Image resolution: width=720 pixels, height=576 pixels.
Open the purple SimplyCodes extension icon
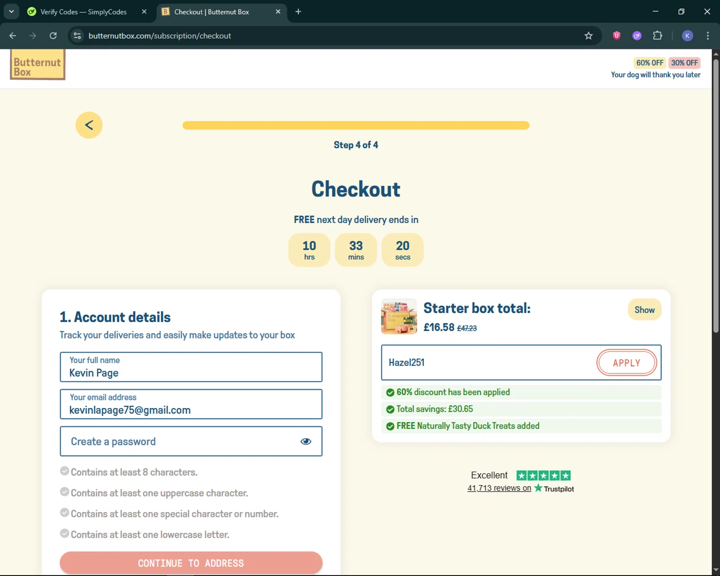pos(637,36)
